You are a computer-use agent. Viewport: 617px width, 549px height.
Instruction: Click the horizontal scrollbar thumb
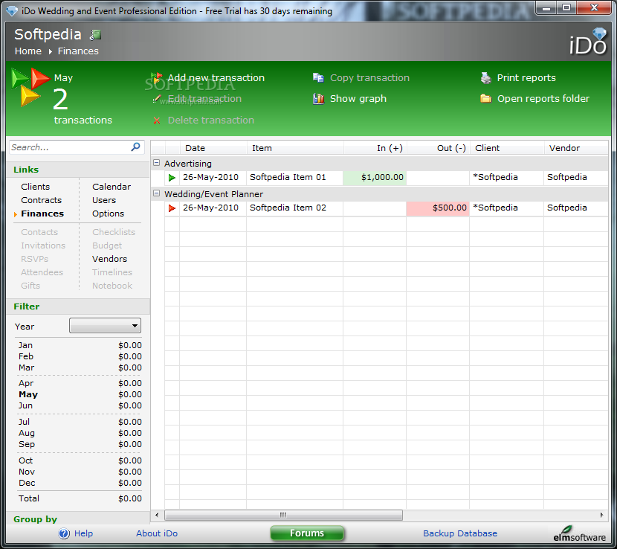[283, 515]
